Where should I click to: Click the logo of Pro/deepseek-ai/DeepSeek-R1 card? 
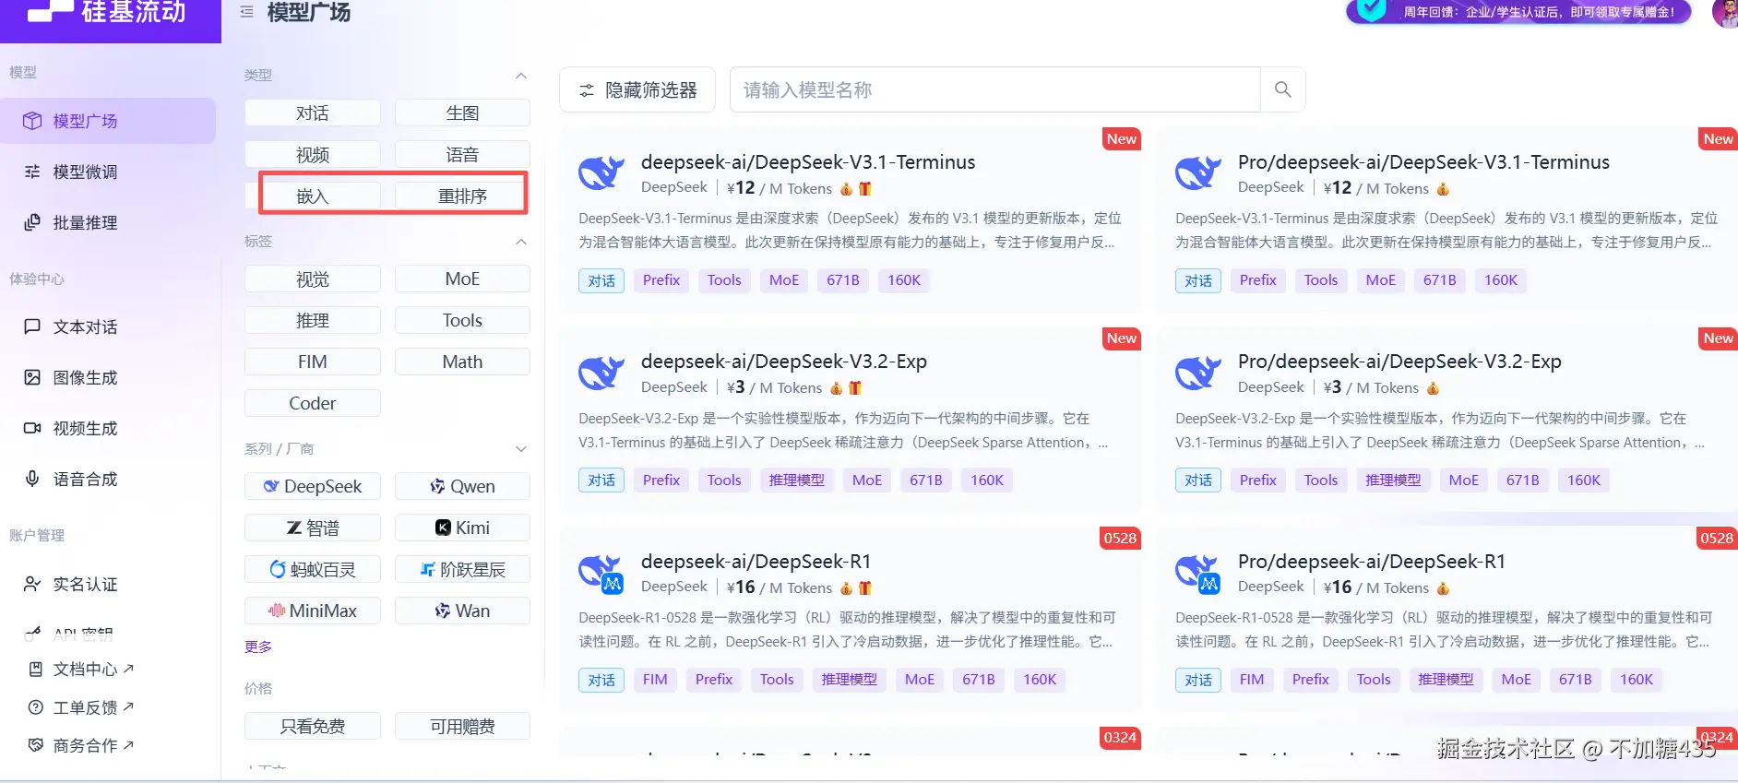[x=1198, y=573]
